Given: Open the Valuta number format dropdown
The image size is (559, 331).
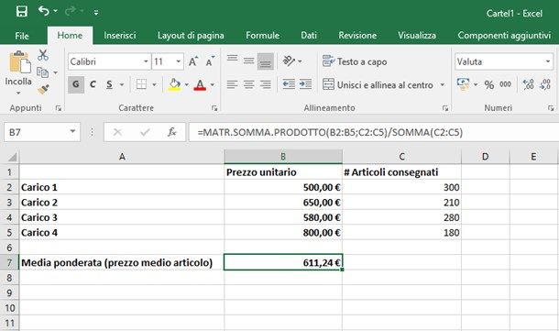Looking at the screenshot, I should point(548,61).
